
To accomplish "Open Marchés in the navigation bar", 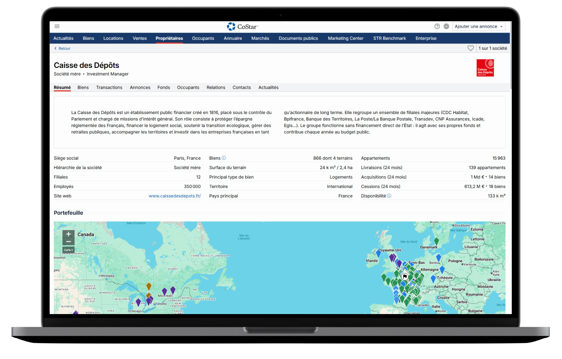I will tap(260, 39).
